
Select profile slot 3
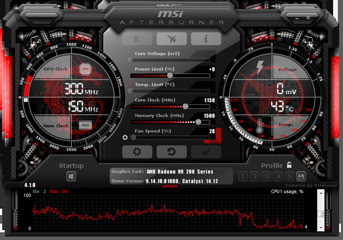coord(266,176)
